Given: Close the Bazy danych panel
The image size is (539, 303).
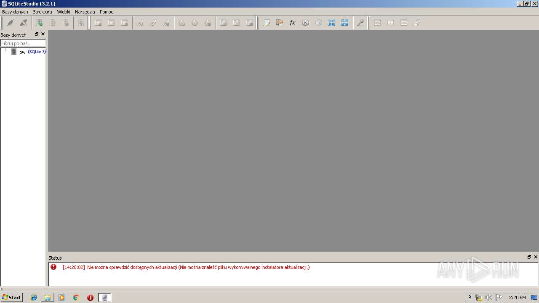Looking at the screenshot, I should click(43, 34).
